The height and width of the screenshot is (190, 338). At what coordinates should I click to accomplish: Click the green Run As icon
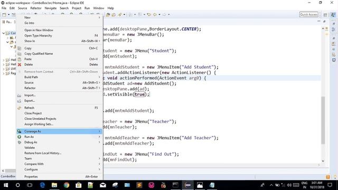20,137
